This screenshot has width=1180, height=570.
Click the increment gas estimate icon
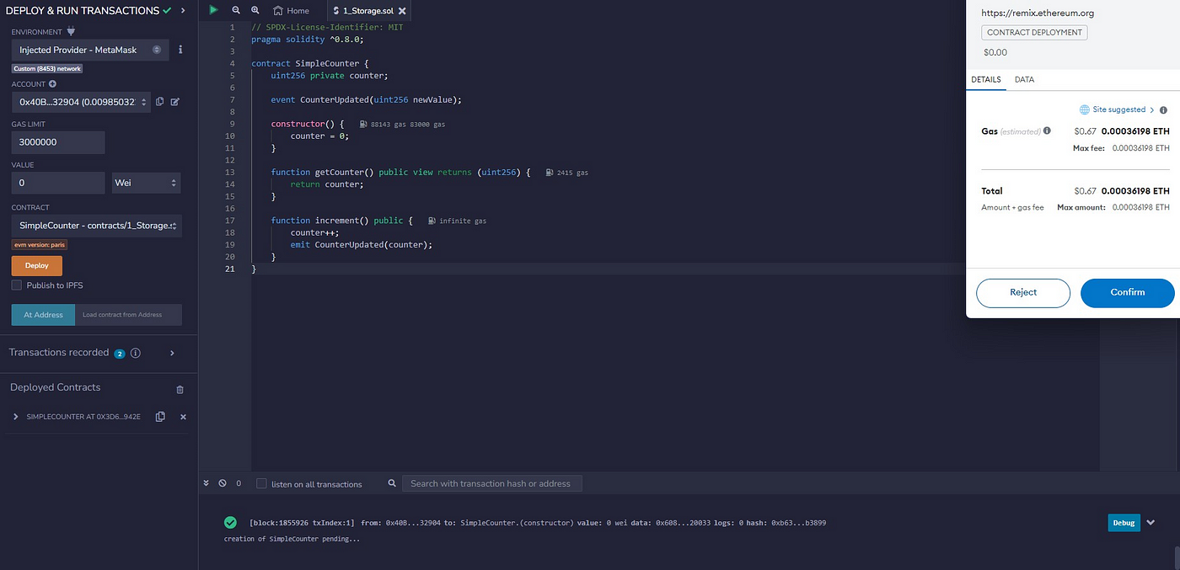[x=432, y=221]
